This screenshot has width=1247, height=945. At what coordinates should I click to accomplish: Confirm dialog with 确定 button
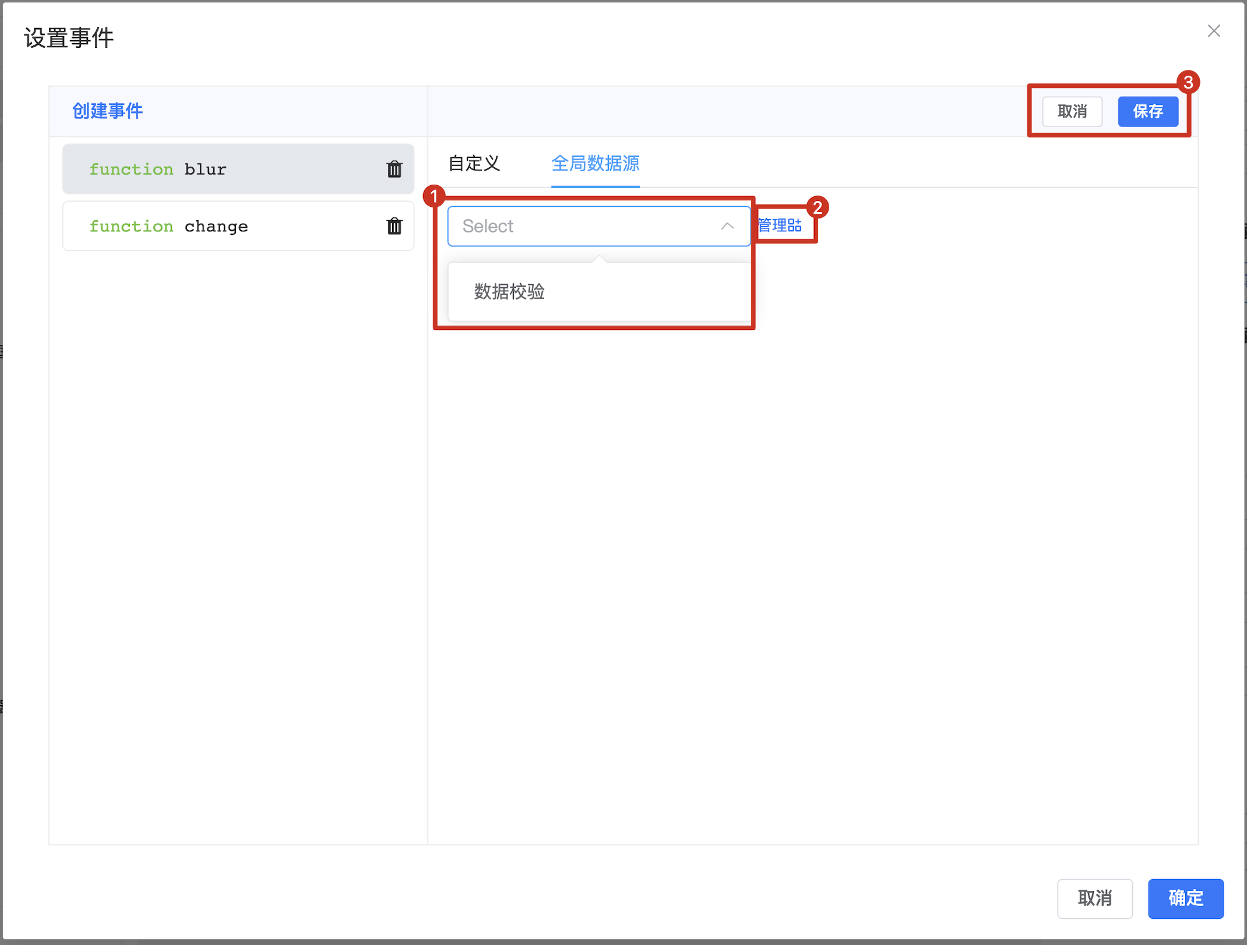pos(1185,898)
